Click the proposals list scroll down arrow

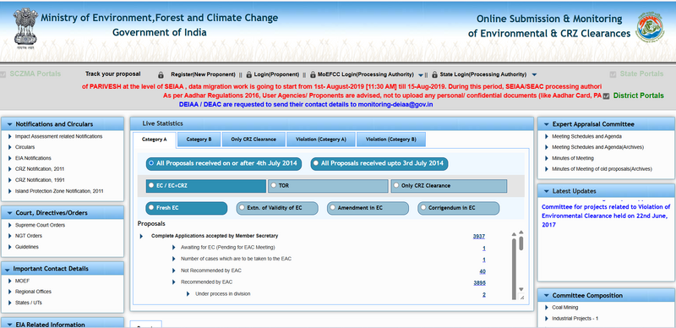click(521, 289)
